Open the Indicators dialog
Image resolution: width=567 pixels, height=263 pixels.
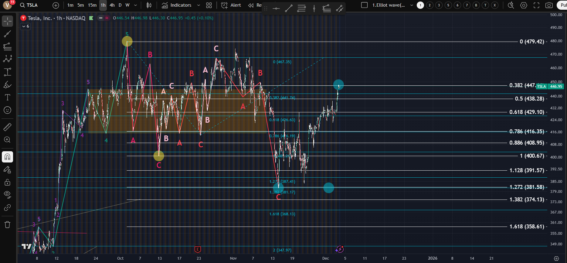click(177, 5)
